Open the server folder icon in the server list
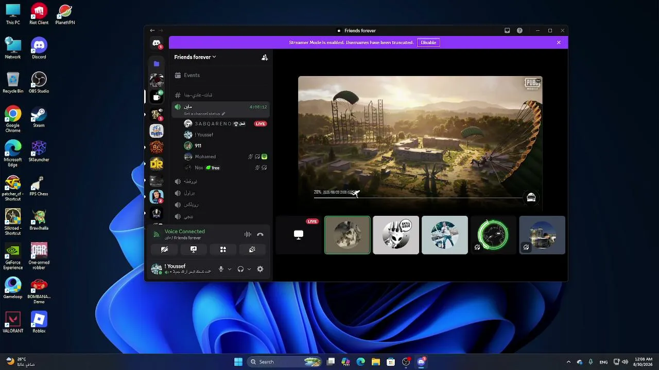This screenshot has height=370, width=659. pos(157,64)
